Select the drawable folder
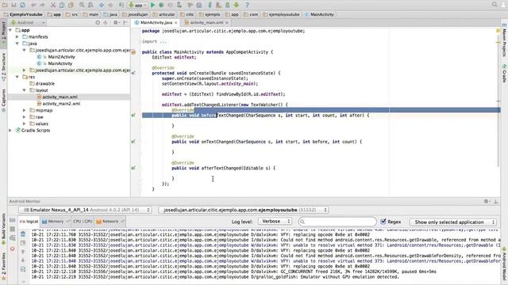The width and height of the screenshot is (508, 285). tap(44, 84)
